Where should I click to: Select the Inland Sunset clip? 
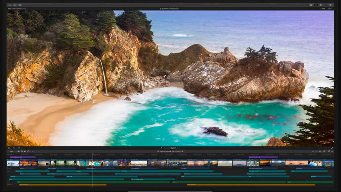point(44,163)
